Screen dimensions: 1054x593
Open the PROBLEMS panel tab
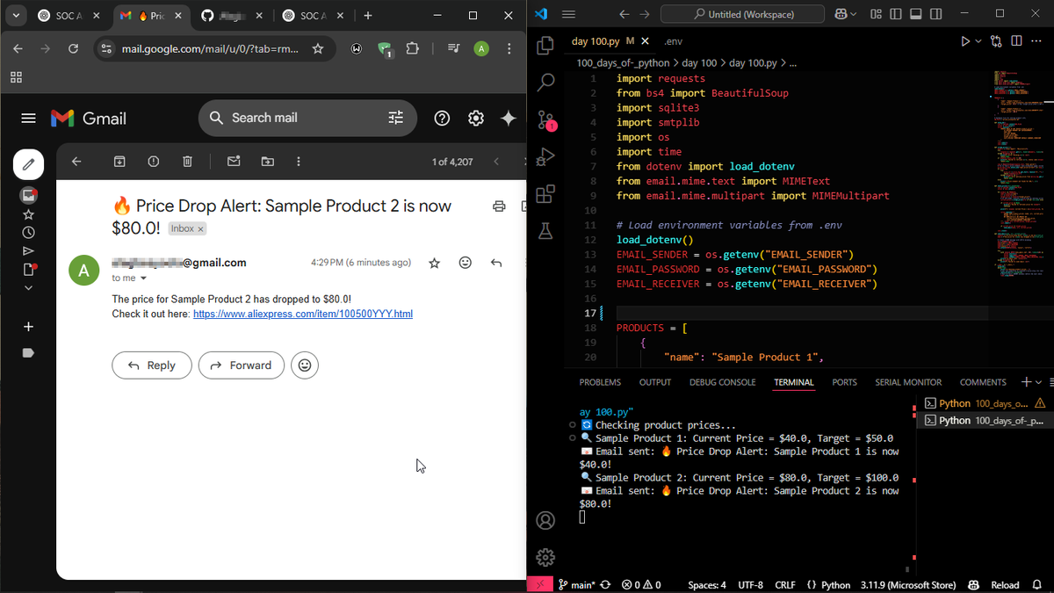(x=600, y=382)
